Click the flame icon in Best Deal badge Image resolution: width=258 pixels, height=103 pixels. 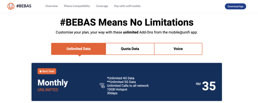[x=40, y=71]
